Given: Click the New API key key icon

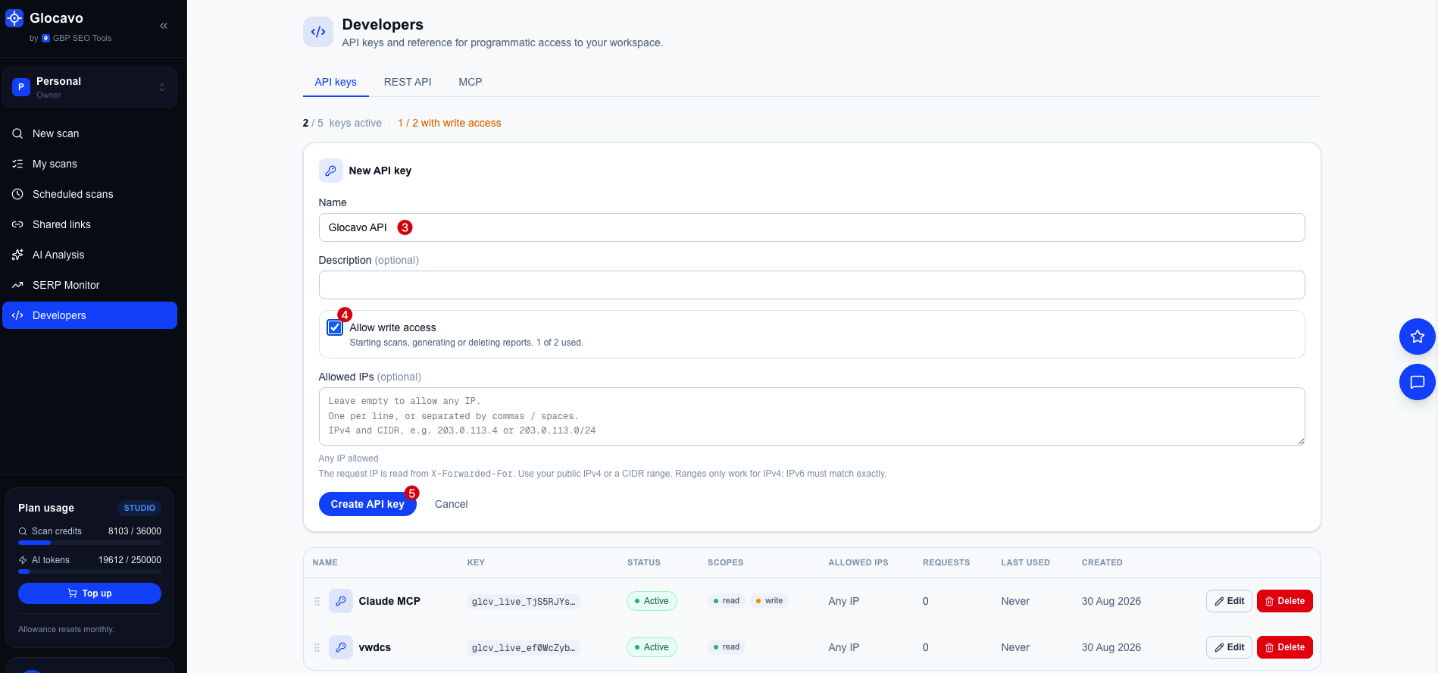Looking at the screenshot, I should click(330, 171).
